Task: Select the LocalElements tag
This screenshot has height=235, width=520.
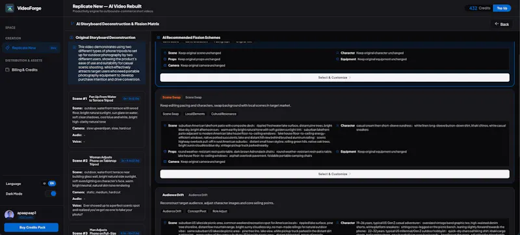Action: [194, 114]
